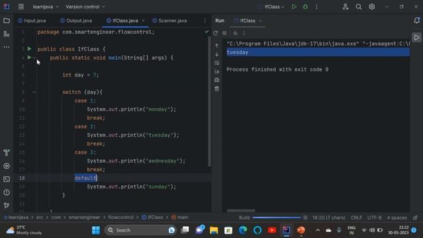This screenshot has width=423, height=238.
Task: Open the Services tool window icon
Action: pyautogui.click(x=7, y=166)
